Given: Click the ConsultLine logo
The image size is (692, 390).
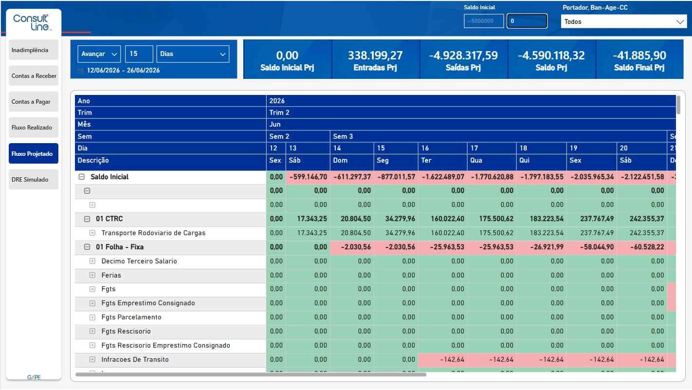Looking at the screenshot, I should pos(31,22).
